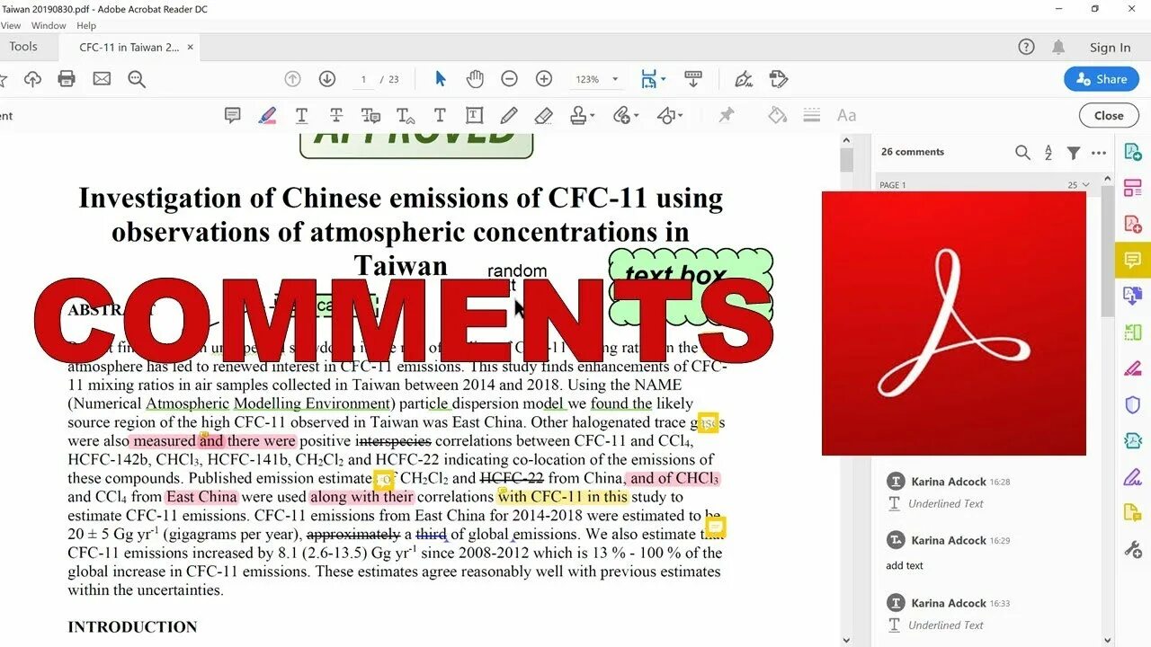Open the Help menu
Screen dimensions: 1151x647
tap(86, 26)
